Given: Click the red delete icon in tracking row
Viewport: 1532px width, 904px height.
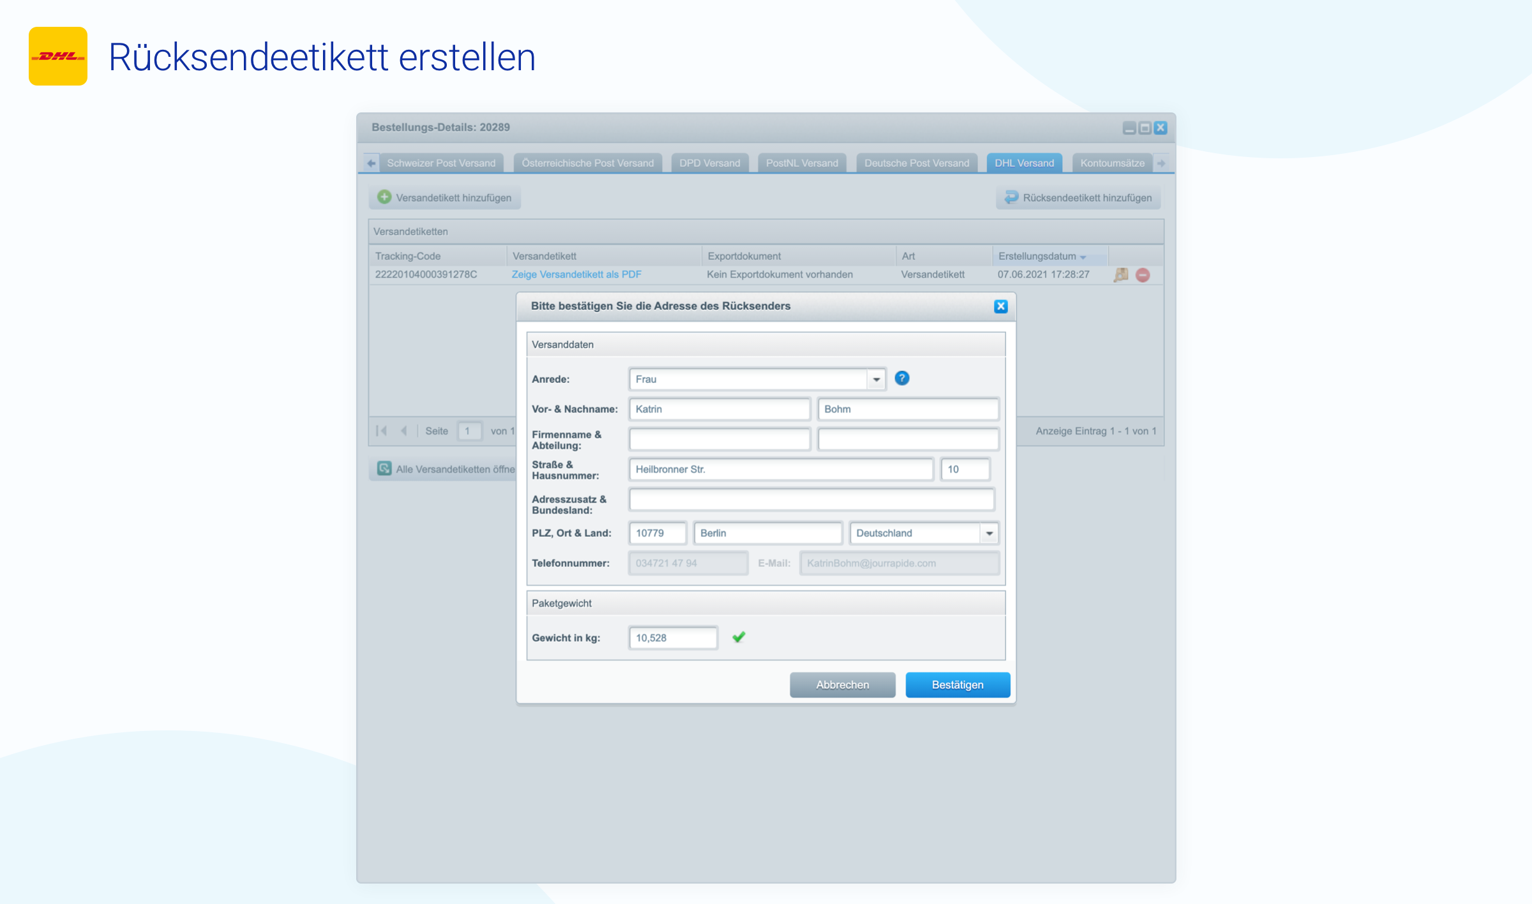Looking at the screenshot, I should [x=1143, y=275].
